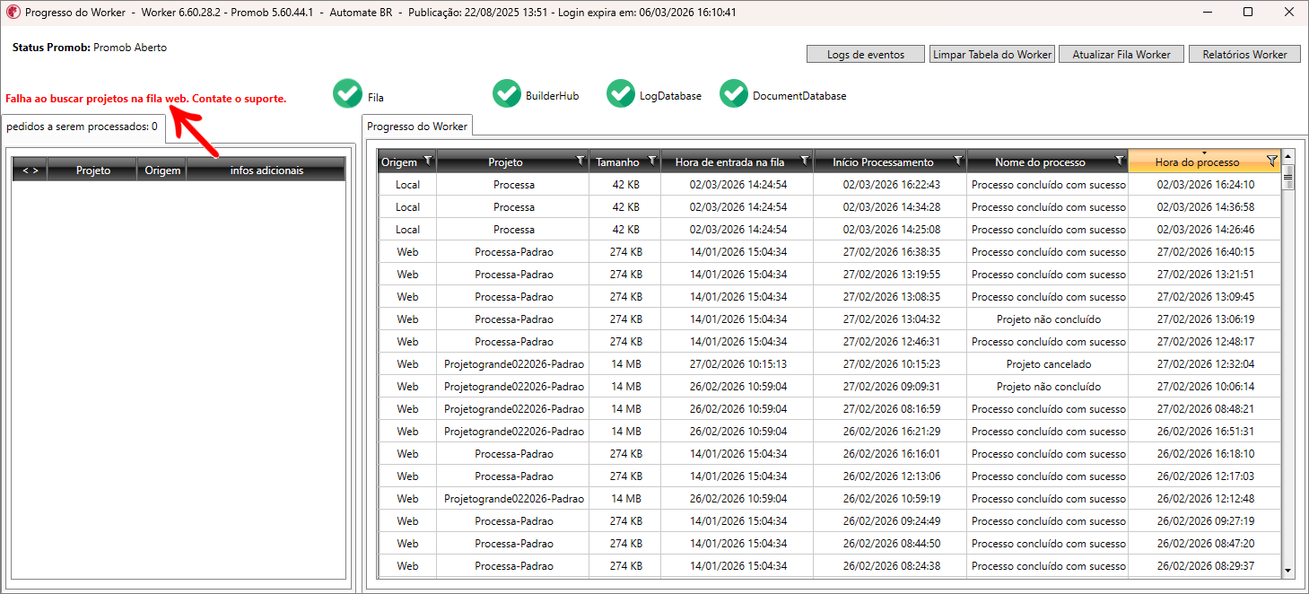Screen dimensions: 1309x594
Task: Select the Progresso do Worker tab
Action: (x=417, y=127)
